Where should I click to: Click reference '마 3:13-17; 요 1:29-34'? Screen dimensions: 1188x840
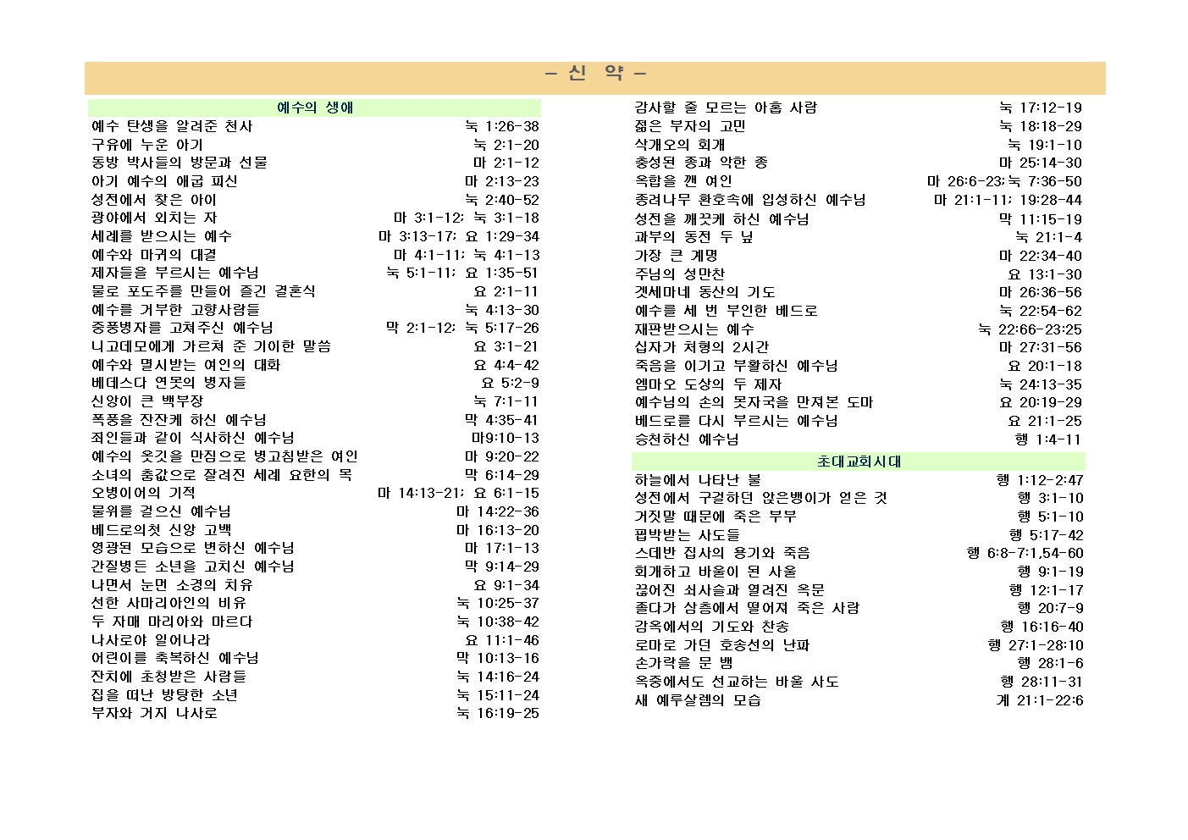coord(459,236)
